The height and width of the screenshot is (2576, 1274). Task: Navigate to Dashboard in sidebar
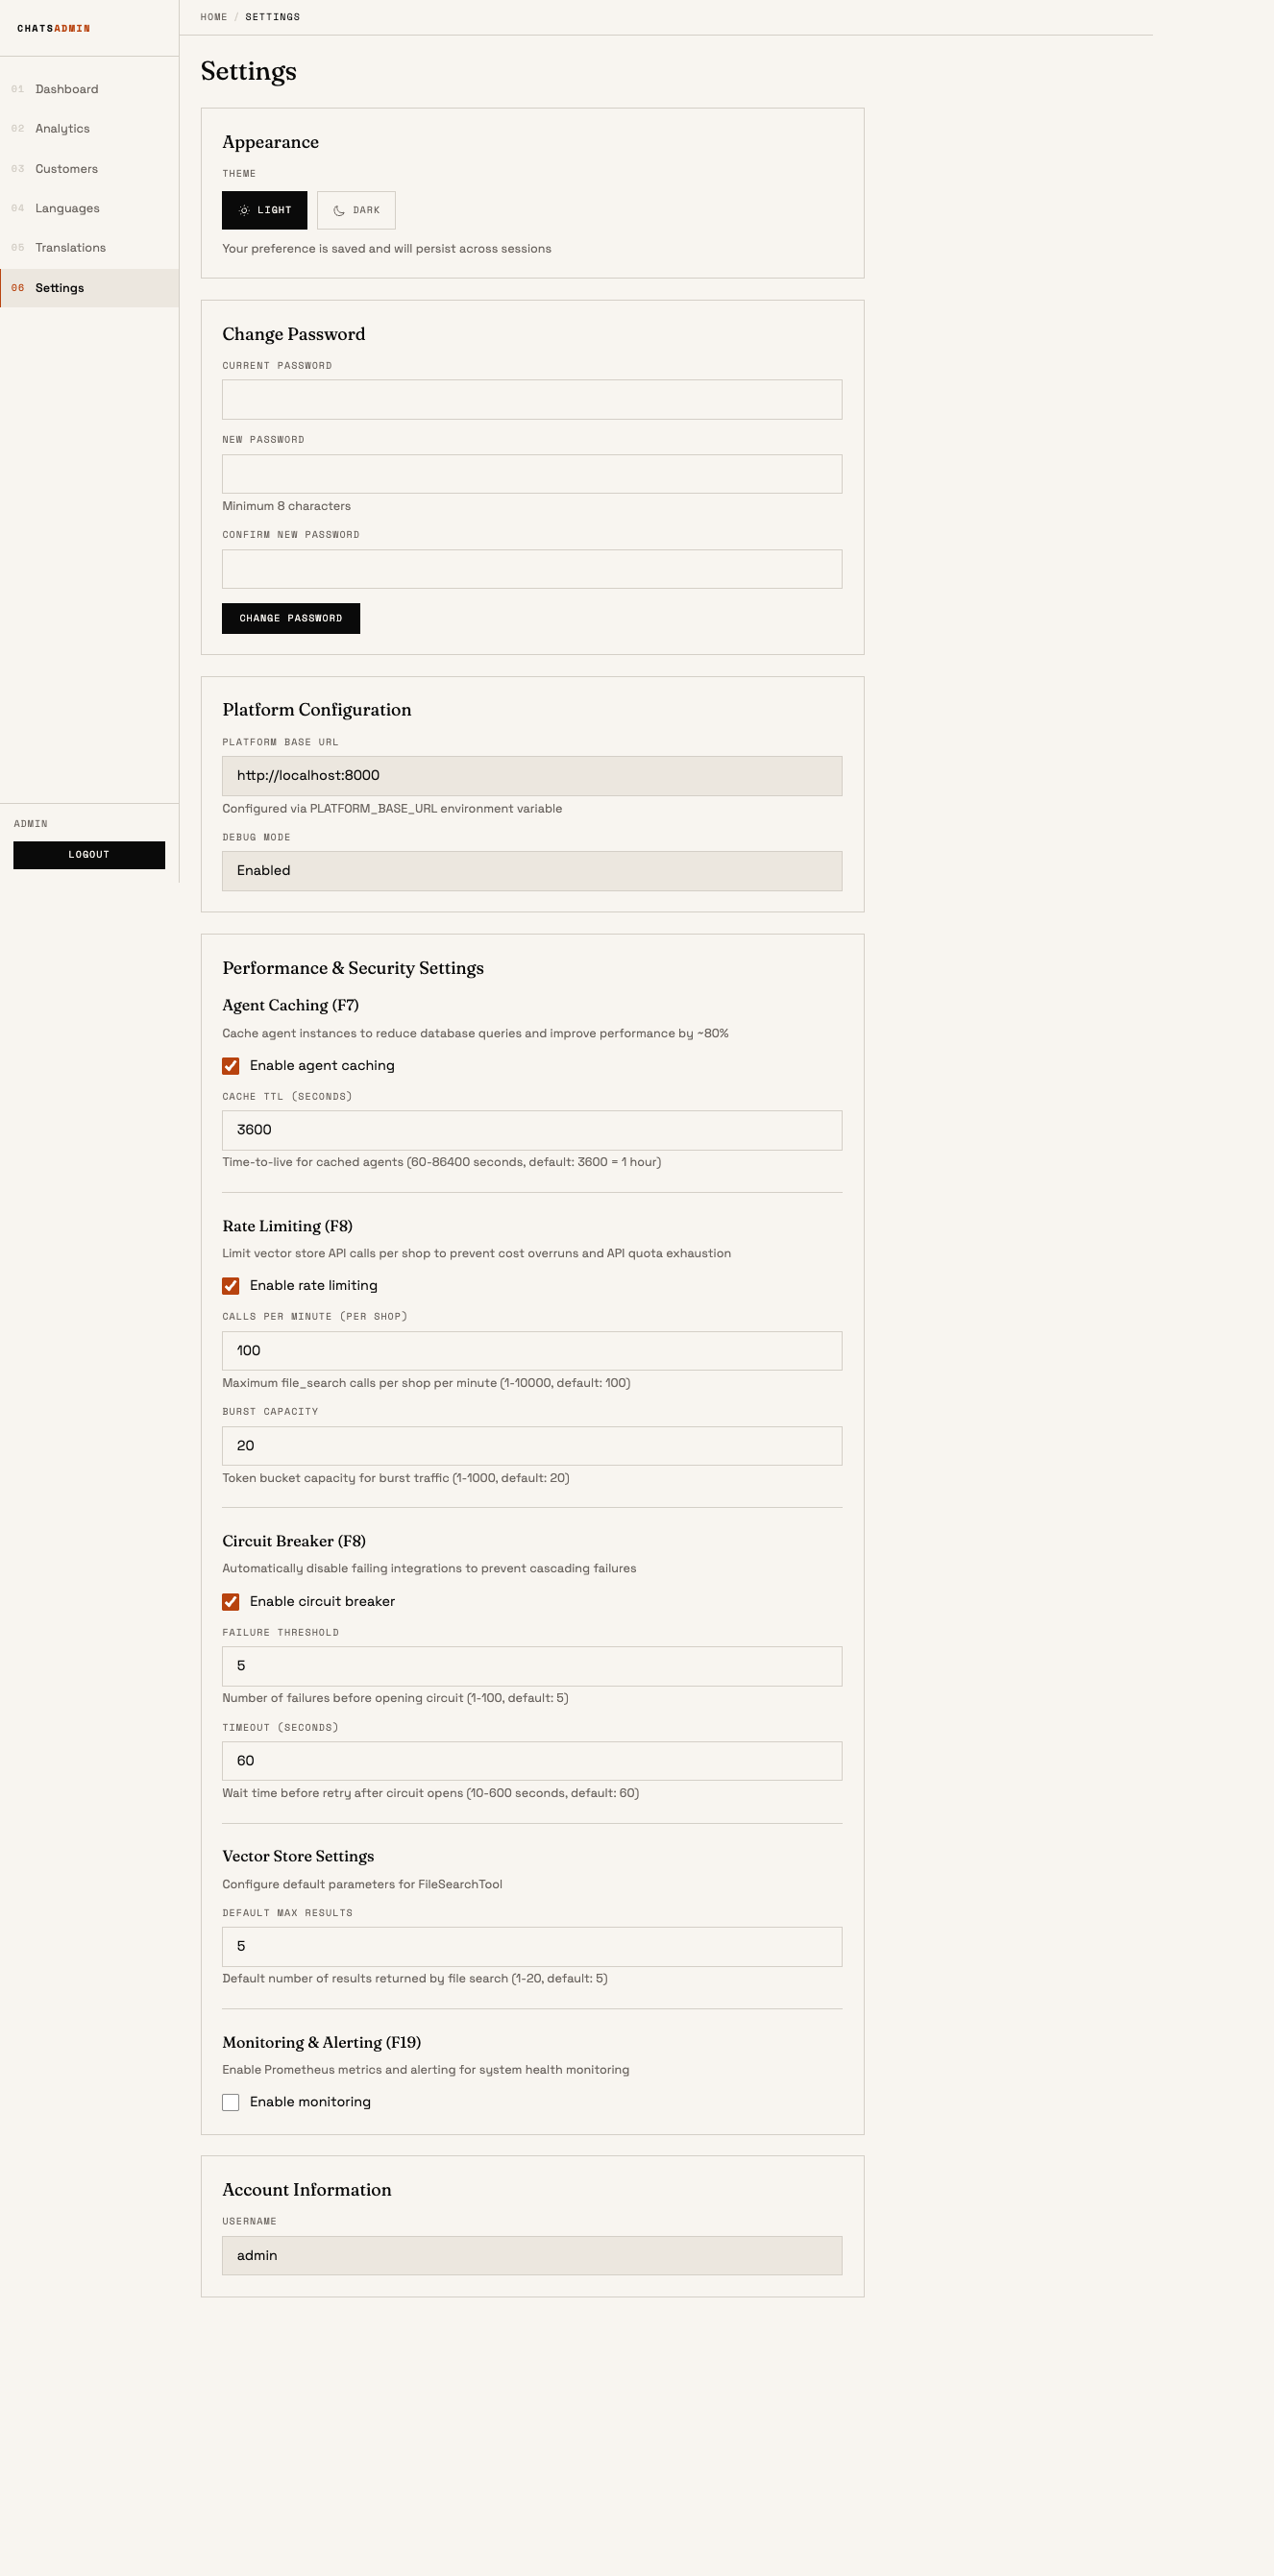tap(66, 89)
